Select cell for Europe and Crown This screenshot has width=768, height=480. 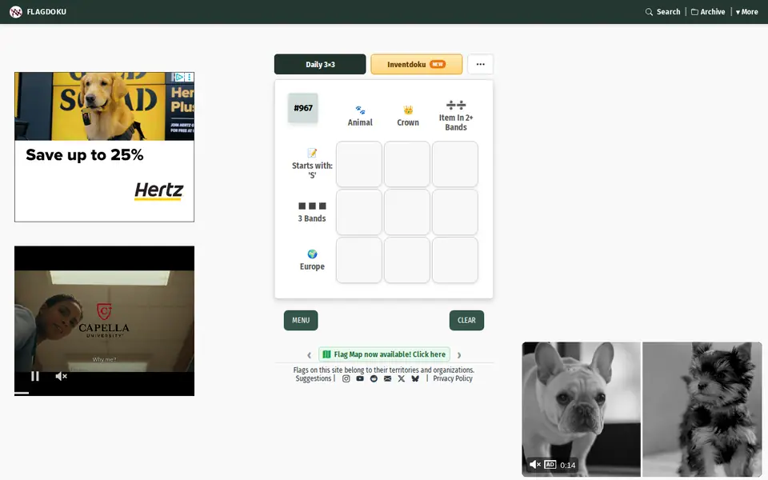point(407,260)
